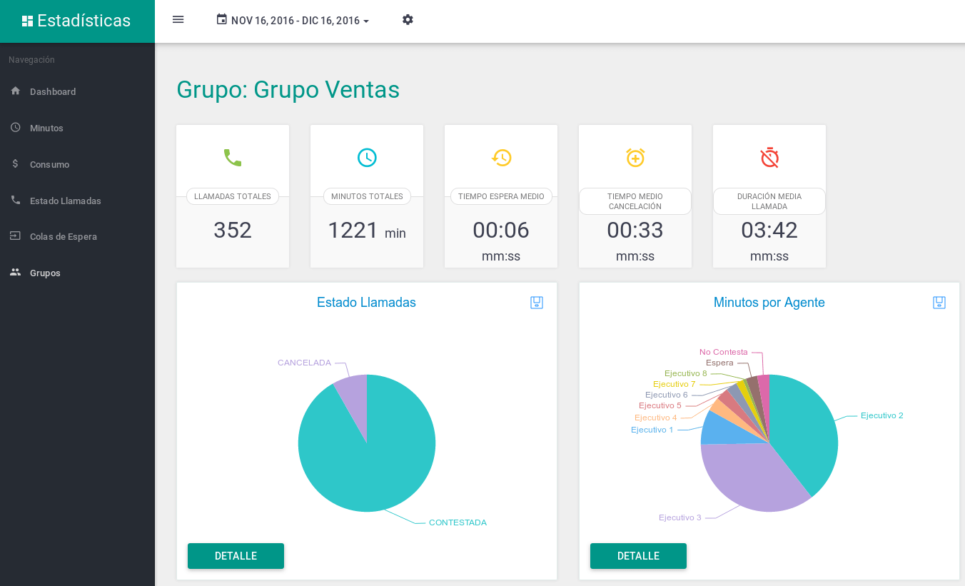Click the TIEMPO MEDIO CANCELACIÓN label pill
Viewport: 965px width, 586px height.
(635, 201)
